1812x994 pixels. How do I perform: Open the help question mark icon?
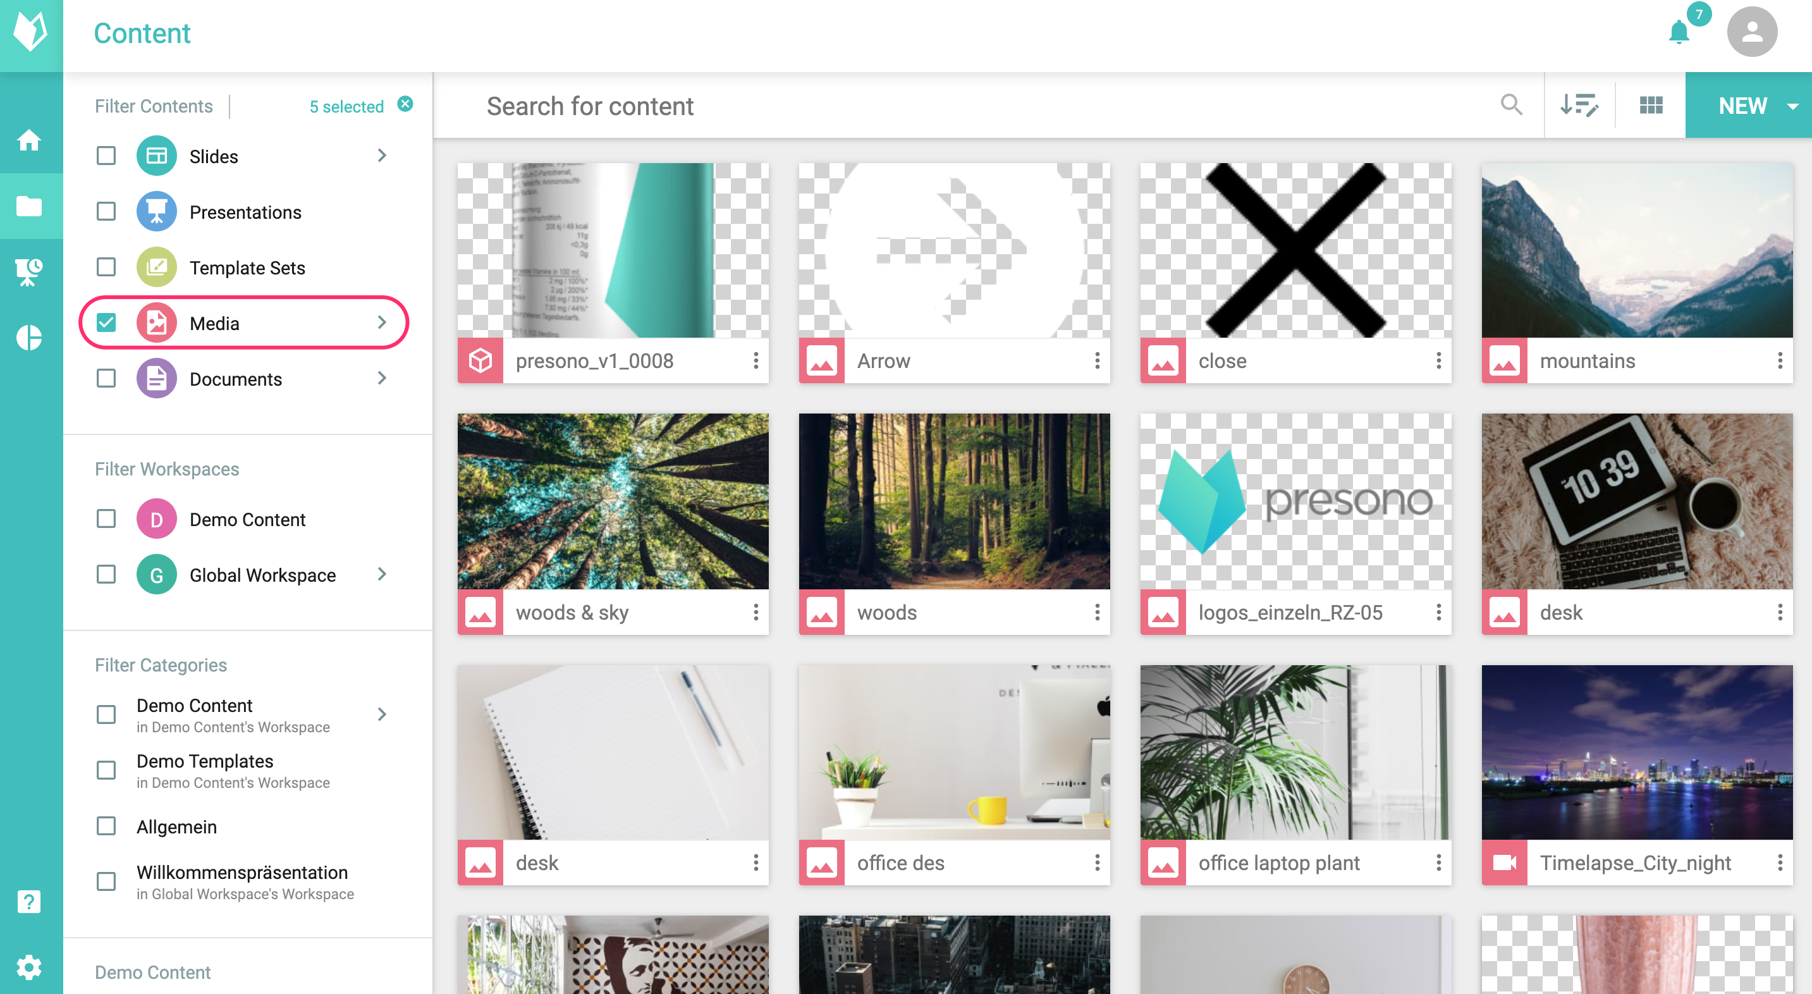[x=29, y=901]
